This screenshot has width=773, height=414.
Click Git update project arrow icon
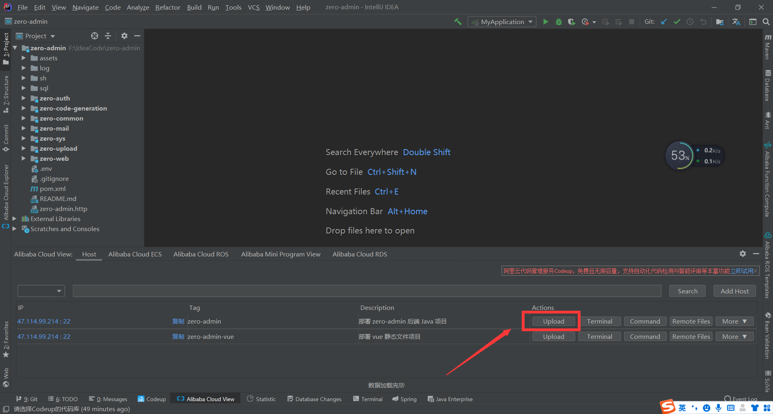pyautogui.click(x=664, y=22)
